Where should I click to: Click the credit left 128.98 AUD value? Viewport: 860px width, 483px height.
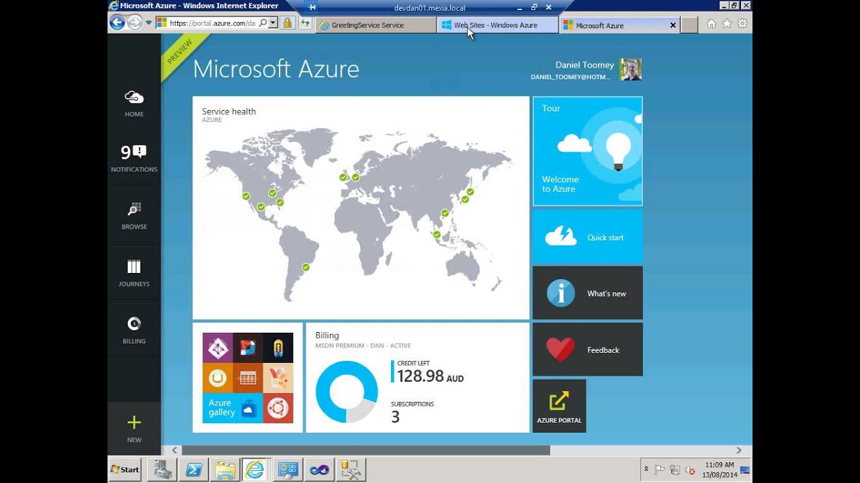click(x=430, y=376)
